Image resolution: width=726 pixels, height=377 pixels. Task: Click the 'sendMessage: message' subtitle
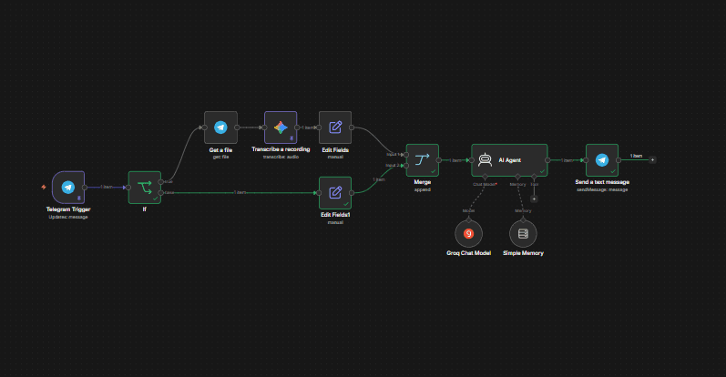[602, 189]
